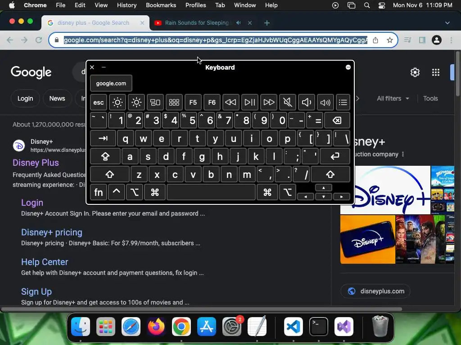The image size is (461, 345).
Task: Select the News filter chip
Action: pos(57,98)
